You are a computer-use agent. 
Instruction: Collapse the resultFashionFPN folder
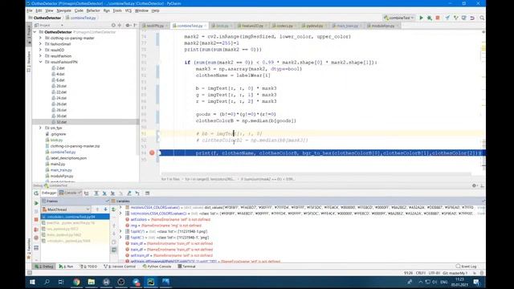pos(41,62)
